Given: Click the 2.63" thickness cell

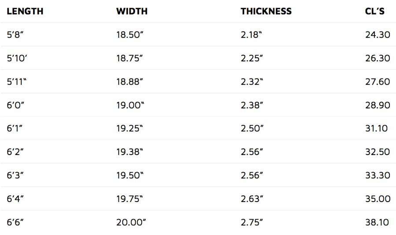Looking at the screenshot, I should [252, 199].
